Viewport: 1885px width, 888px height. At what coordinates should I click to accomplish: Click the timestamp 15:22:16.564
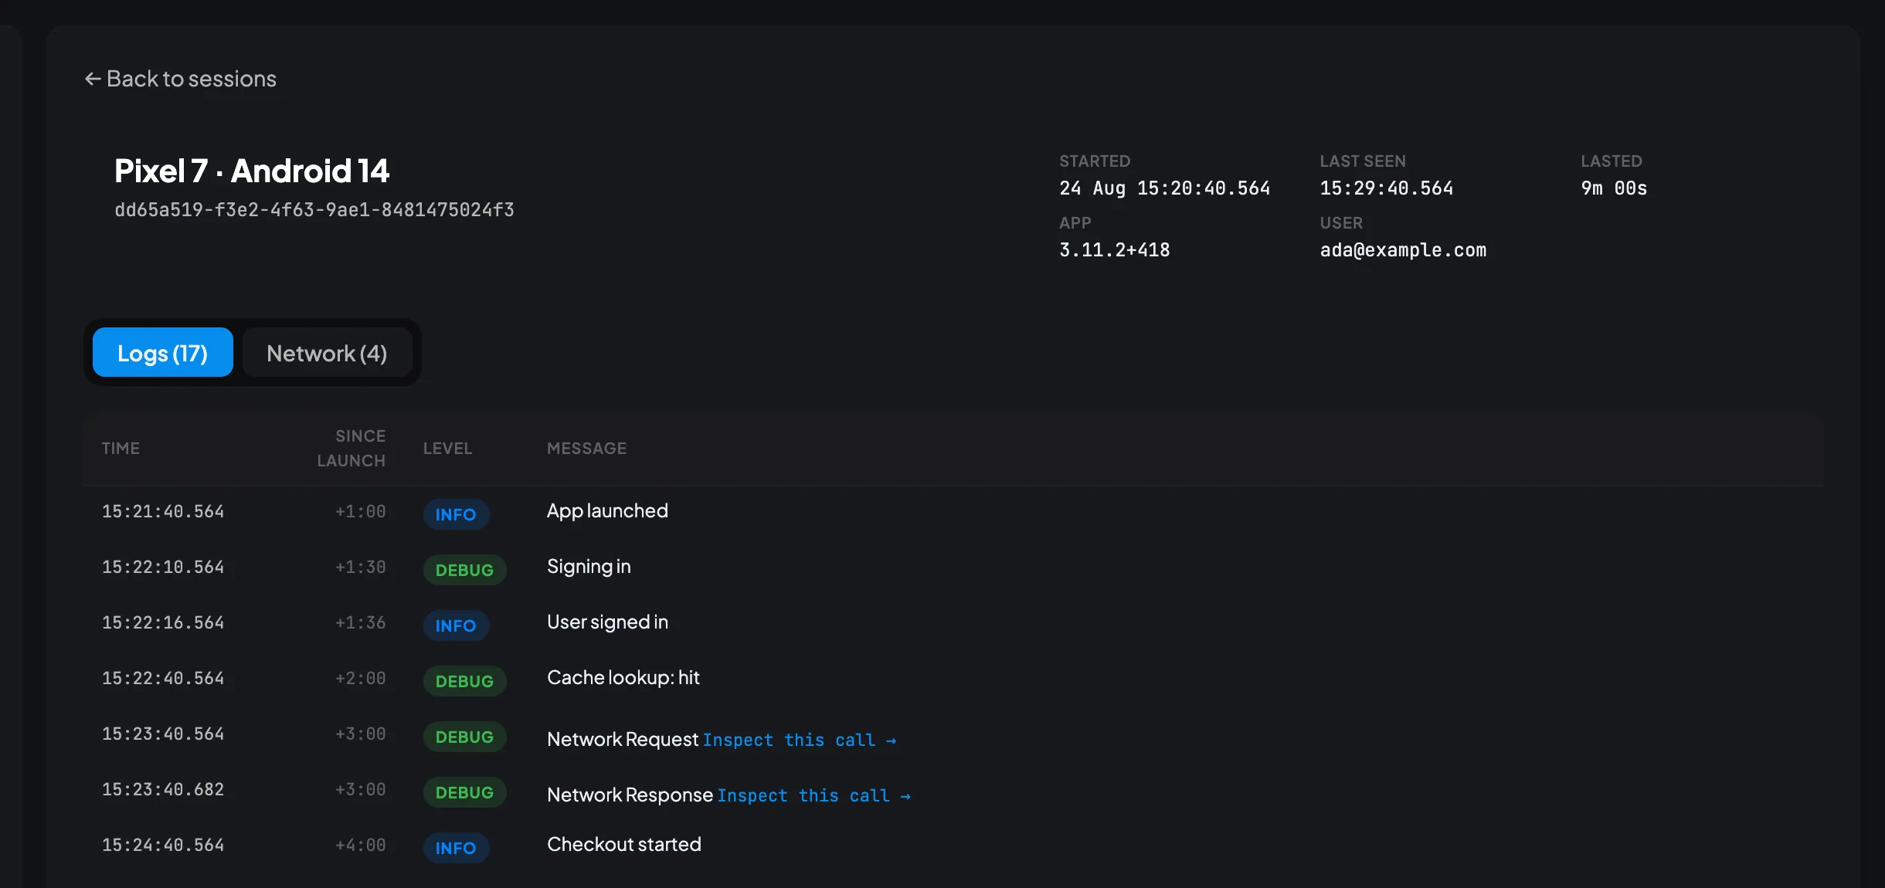(x=163, y=623)
